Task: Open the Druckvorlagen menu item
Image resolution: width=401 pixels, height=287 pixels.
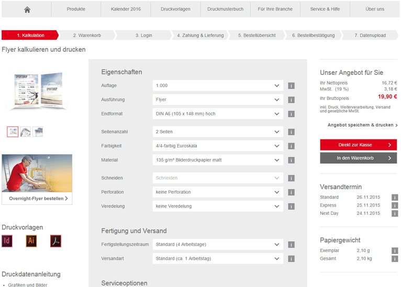Action: pyautogui.click(x=175, y=9)
